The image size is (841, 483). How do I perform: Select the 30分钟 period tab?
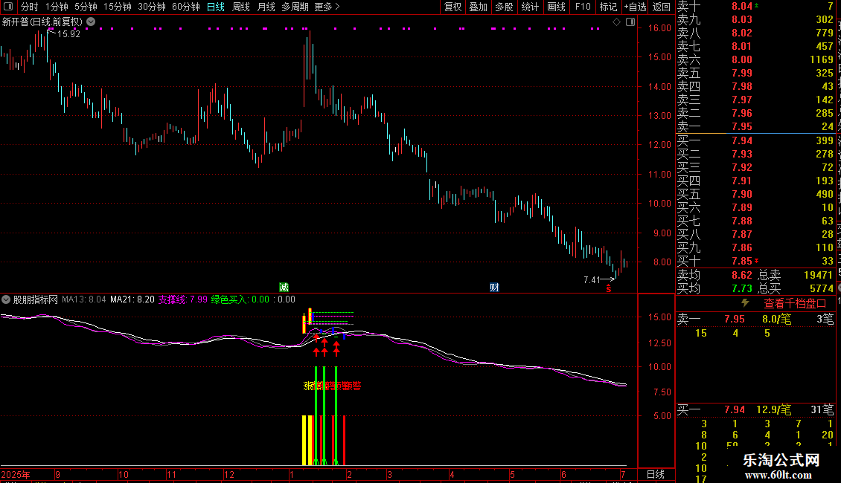(152, 7)
